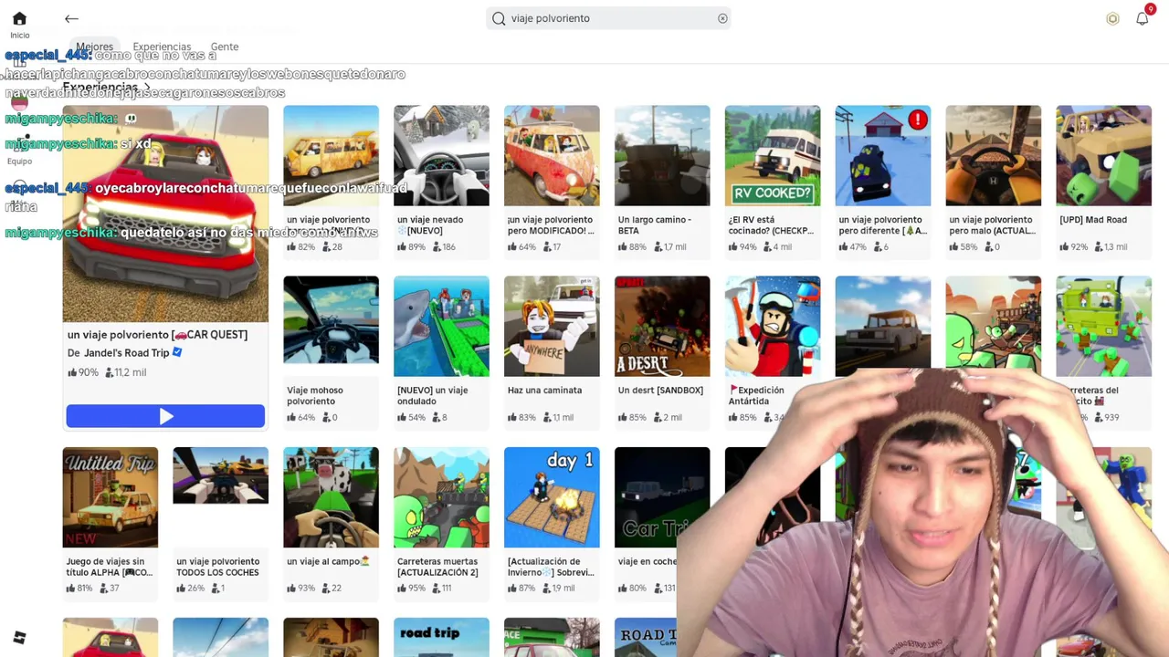Open 'un viaje polvoriento pero malo' thumbnail
The image size is (1169, 657).
click(x=994, y=155)
